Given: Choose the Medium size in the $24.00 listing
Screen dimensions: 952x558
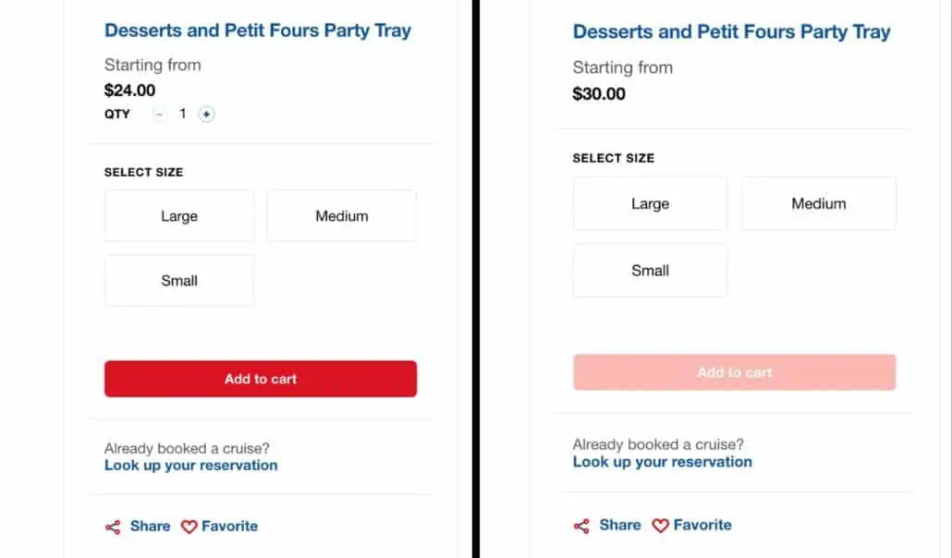Looking at the screenshot, I should point(341,216).
